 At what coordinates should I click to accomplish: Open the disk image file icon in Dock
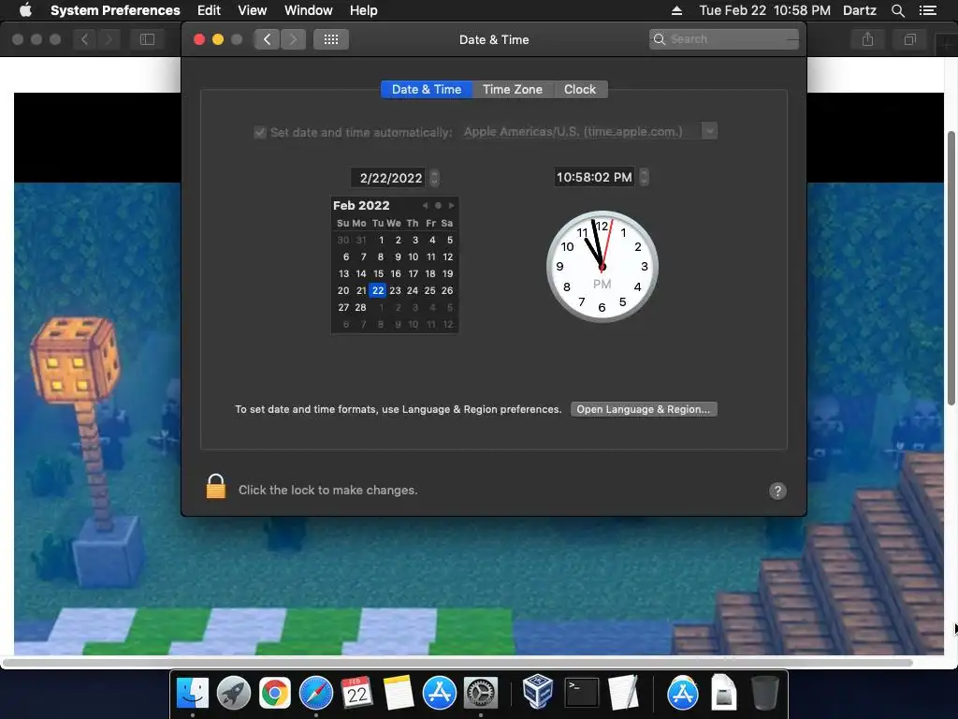click(x=723, y=694)
